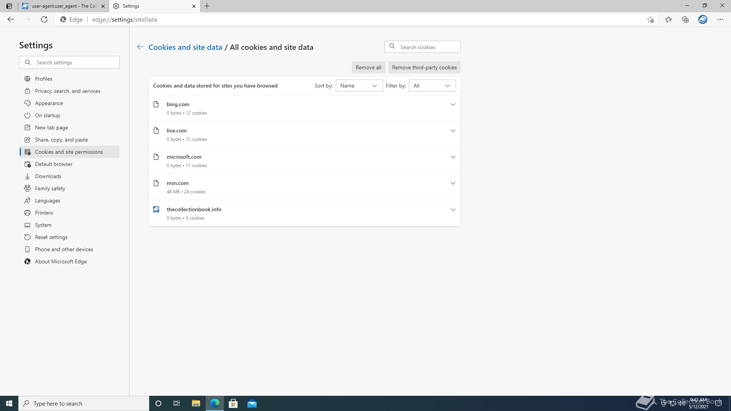Open Mail app from taskbar
This screenshot has width=731, height=411.
(252, 403)
